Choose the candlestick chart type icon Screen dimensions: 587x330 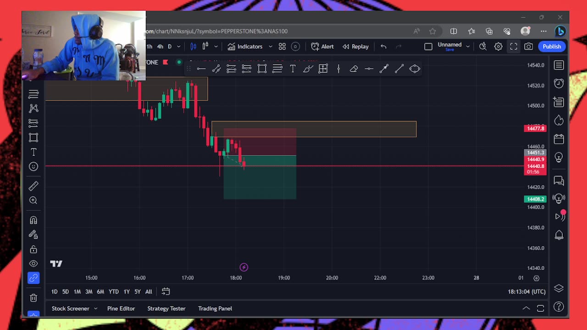pyautogui.click(x=193, y=46)
